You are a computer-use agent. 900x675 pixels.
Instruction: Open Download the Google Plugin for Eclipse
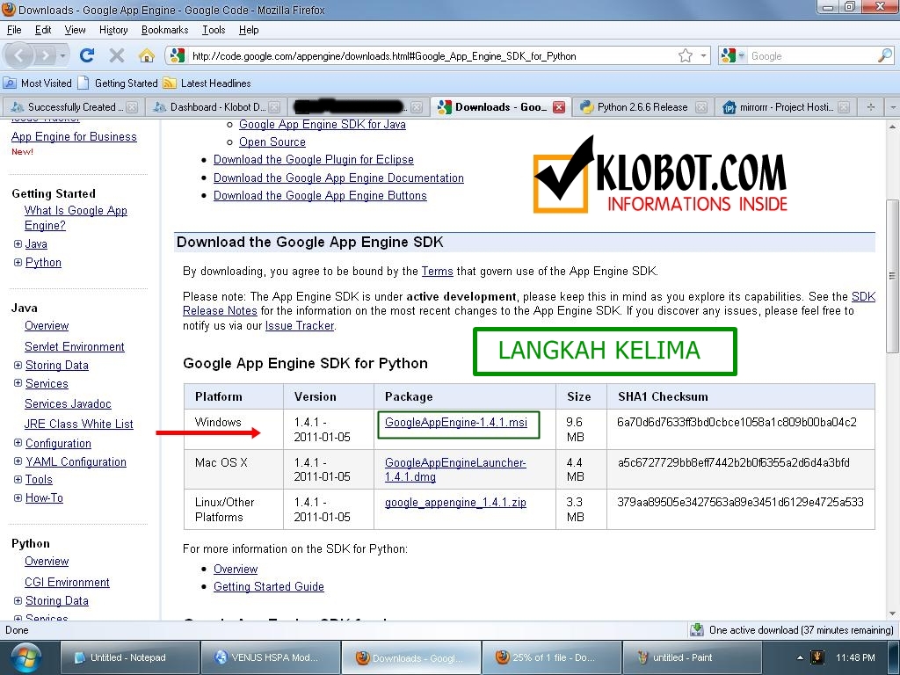314,160
